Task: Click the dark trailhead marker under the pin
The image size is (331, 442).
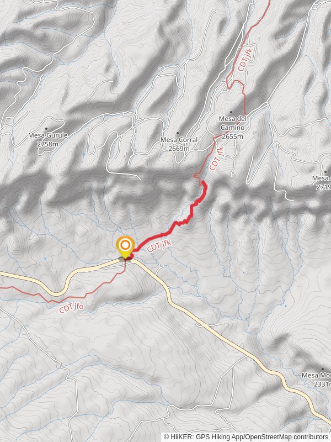Action: tap(125, 259)
